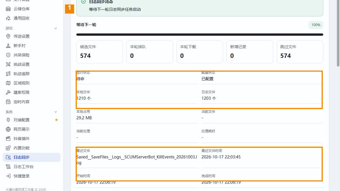Open 抖音插件 via its clapperboard icon
Screen dimensions: 340x191
8,138
